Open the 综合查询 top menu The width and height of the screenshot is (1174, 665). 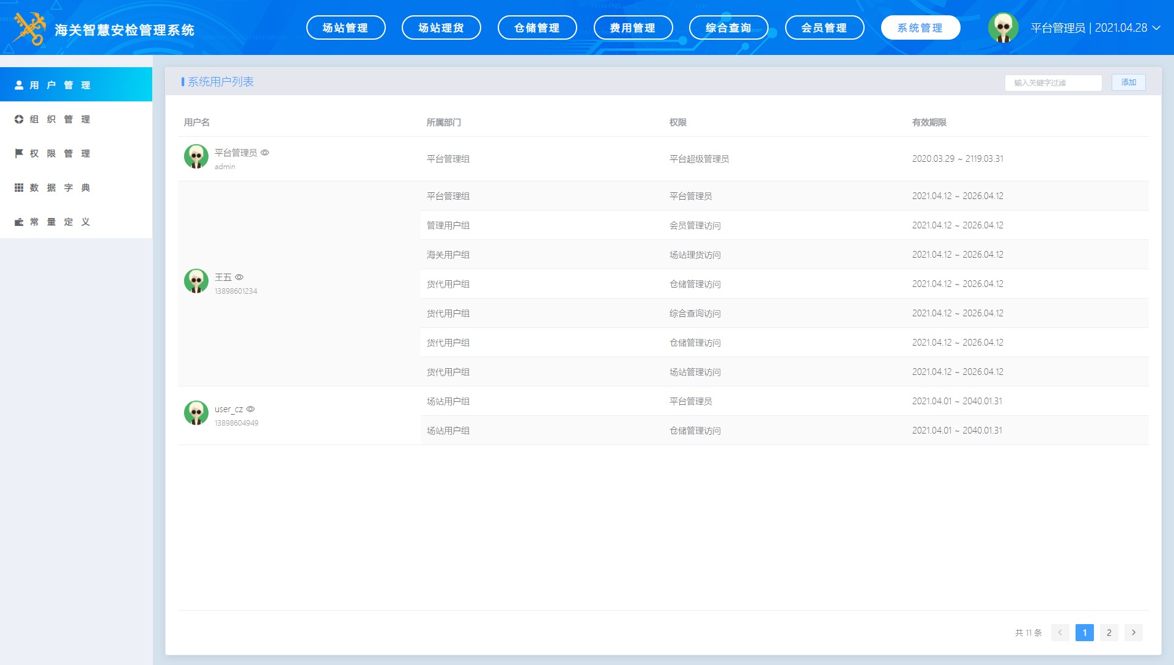[728, 27]
